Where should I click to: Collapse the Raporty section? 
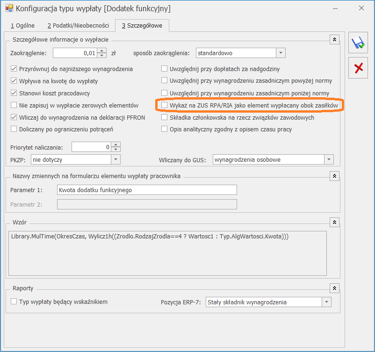[334, 288]
